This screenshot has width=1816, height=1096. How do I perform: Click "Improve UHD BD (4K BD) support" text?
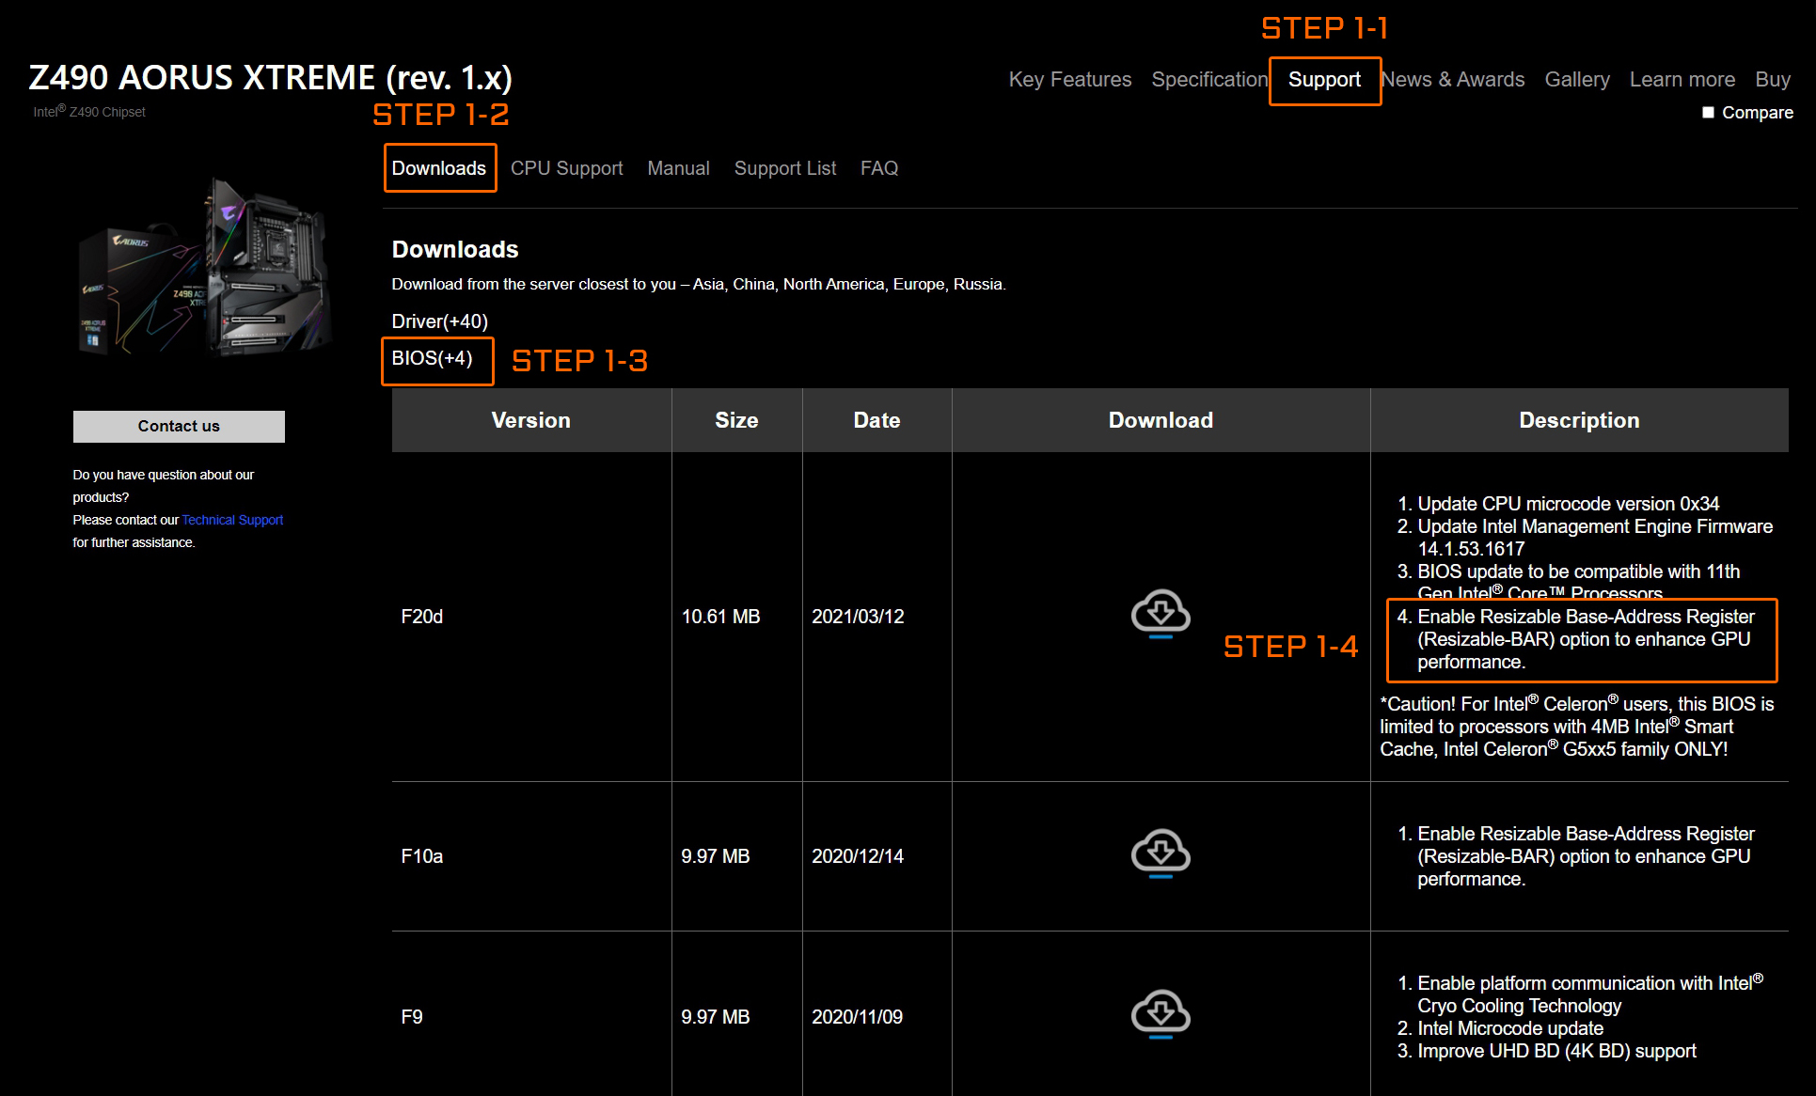tap(1557, 1051)
